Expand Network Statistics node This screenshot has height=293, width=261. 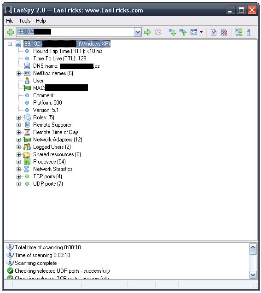[x=18, y=169]
